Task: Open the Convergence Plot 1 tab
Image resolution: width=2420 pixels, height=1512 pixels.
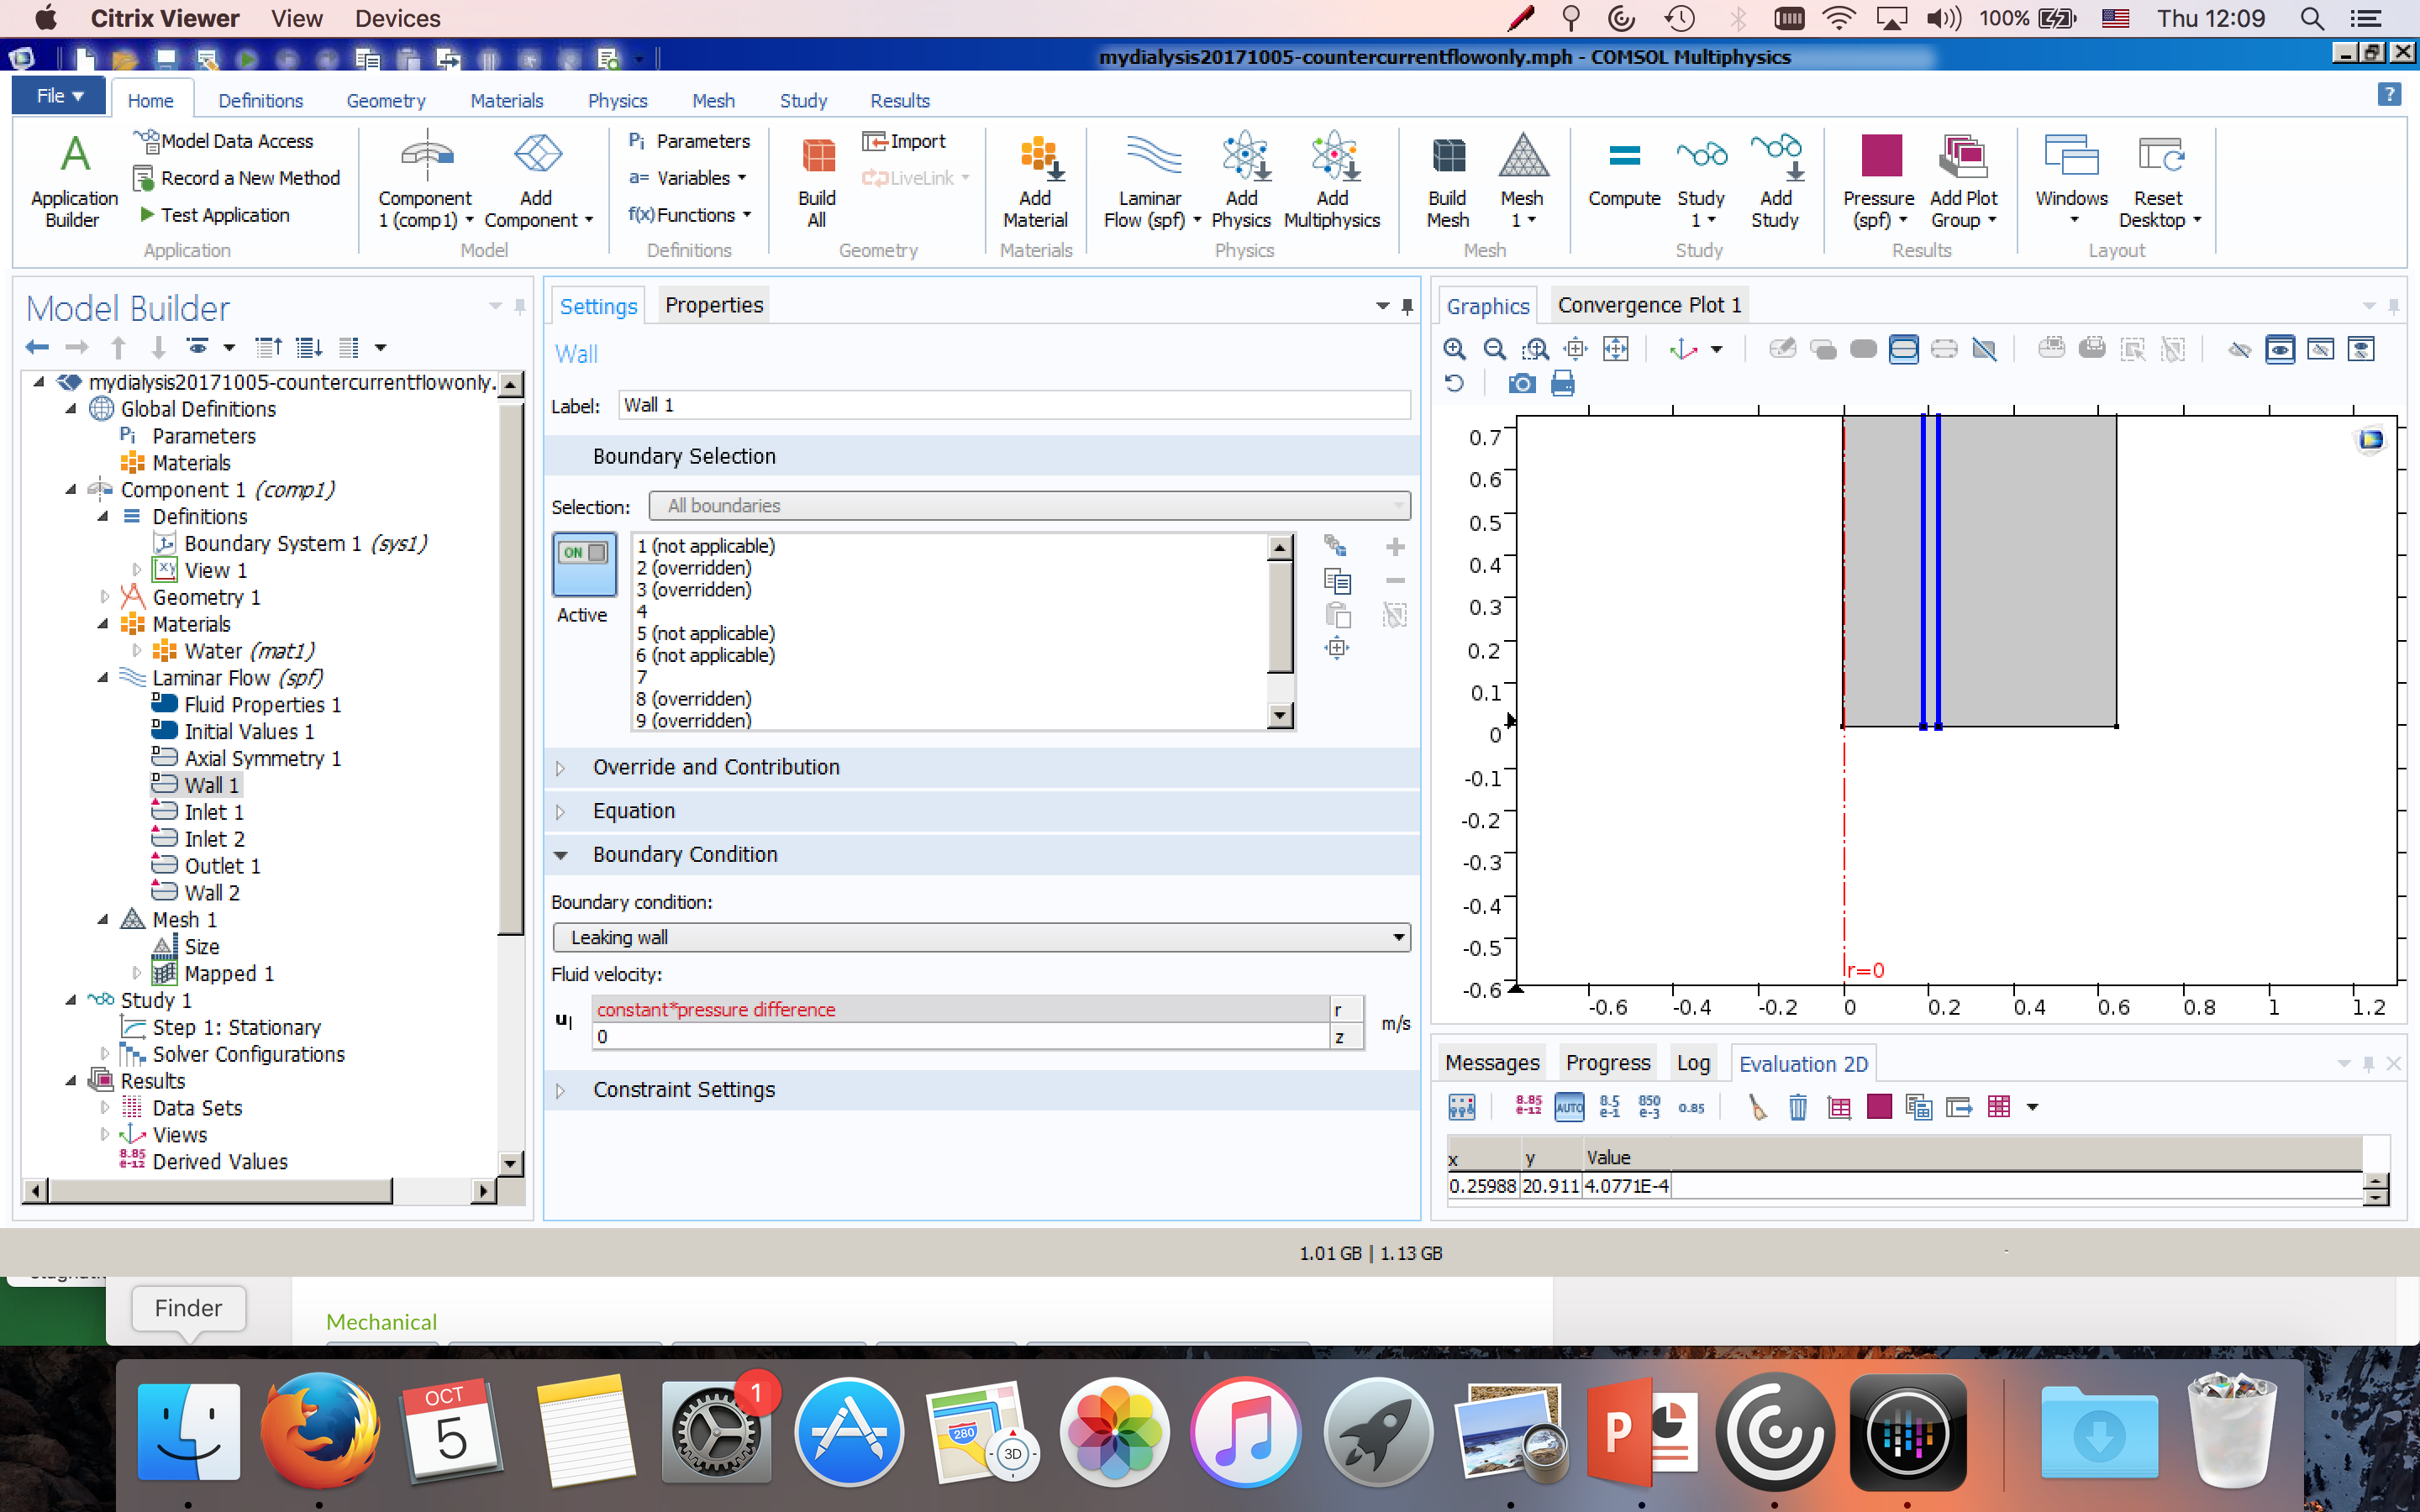Action: pos(1648,306)
